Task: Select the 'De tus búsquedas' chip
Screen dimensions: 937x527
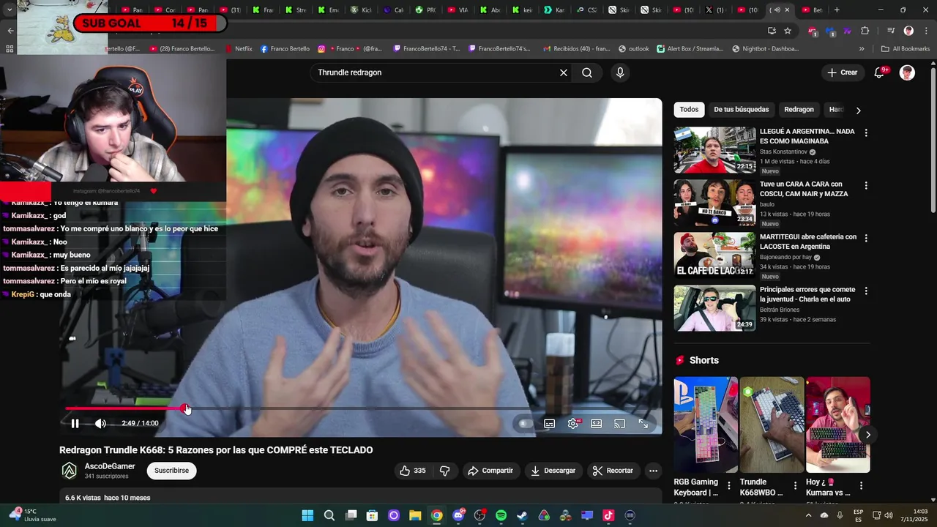Action: point(742,110)
